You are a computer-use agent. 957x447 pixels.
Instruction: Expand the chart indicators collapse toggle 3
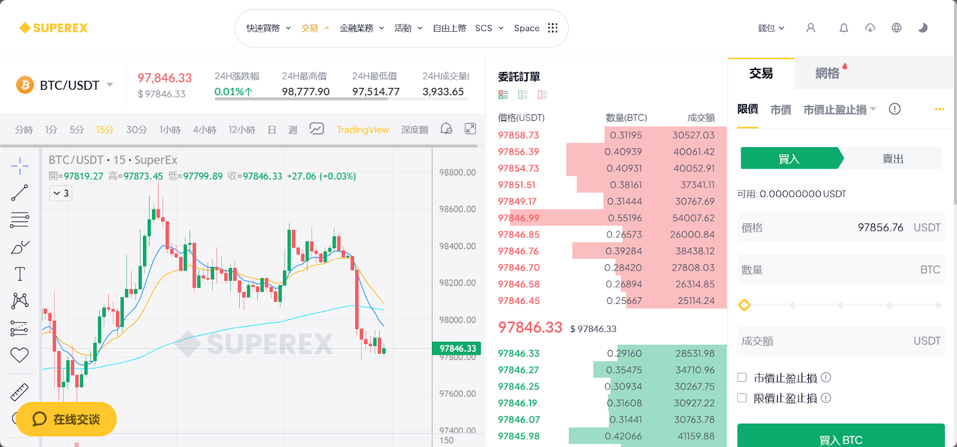(x=61, y=193)
